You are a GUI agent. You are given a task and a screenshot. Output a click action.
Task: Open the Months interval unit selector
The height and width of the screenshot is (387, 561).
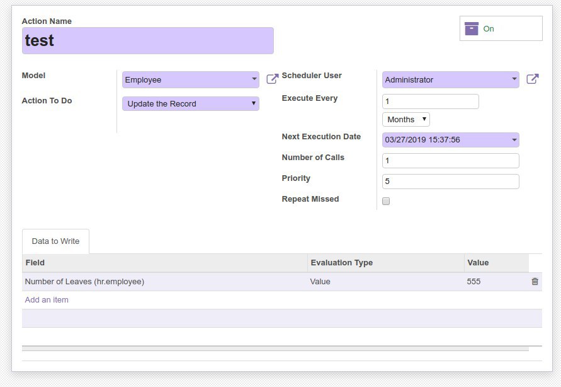coord(405,120)
